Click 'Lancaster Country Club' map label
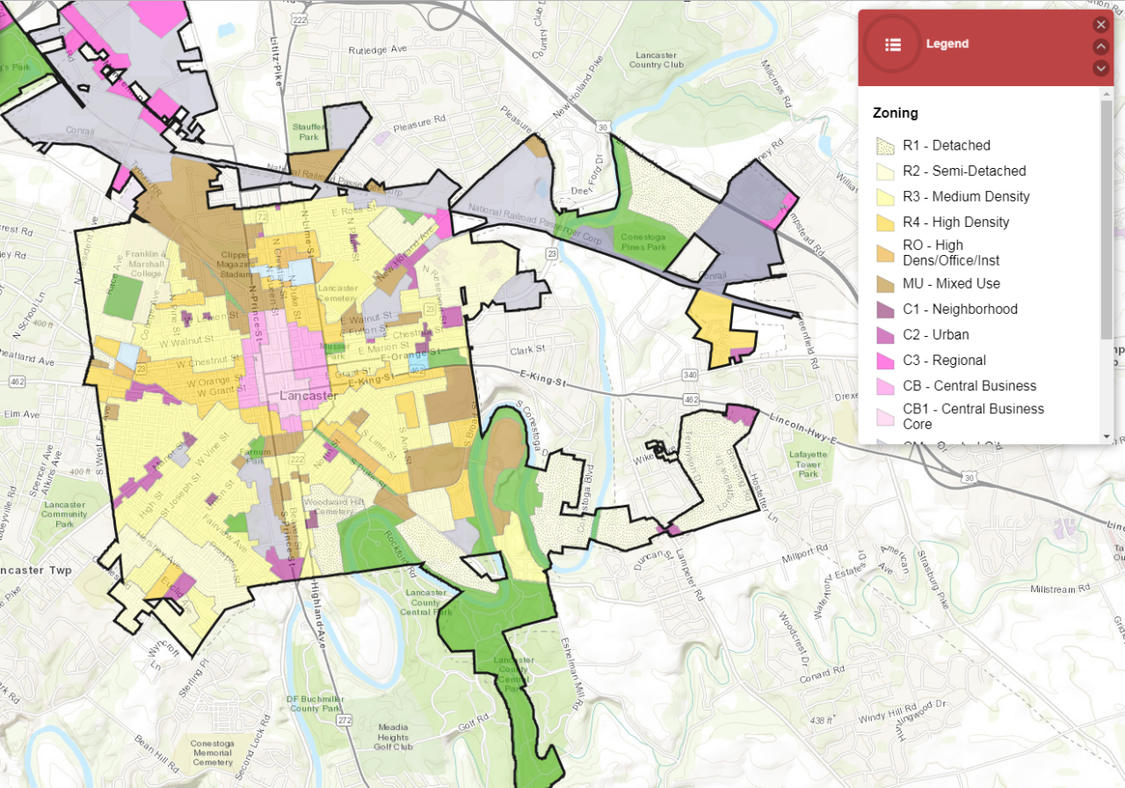Viewport: 1125px width, 788px height. point(657,60)
